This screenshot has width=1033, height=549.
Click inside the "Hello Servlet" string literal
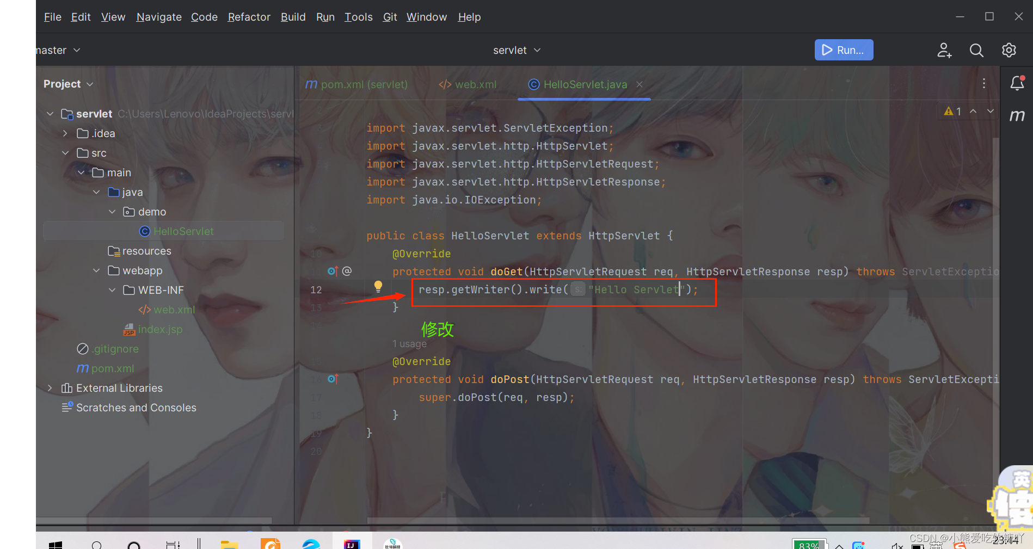click(637, 289)
